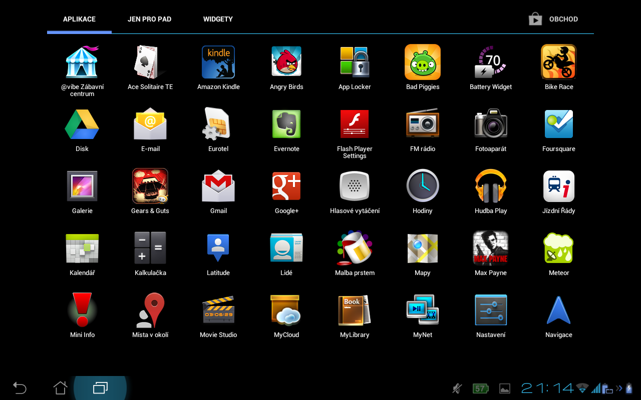This screenshot has width=641, height=400.
Task: Launch App Locker
Action: tap(355, 62)
